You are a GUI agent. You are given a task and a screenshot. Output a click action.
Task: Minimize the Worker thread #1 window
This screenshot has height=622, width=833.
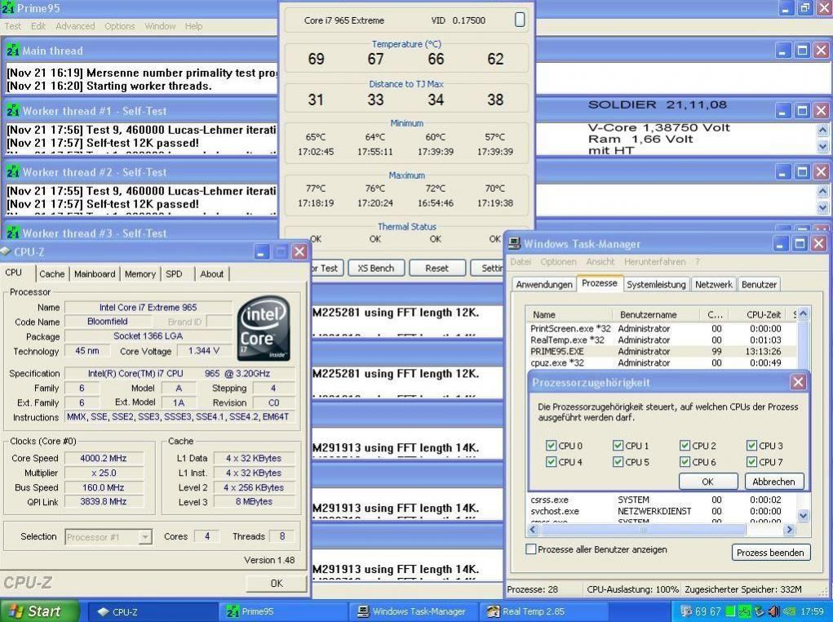click(x=783, y=110)
